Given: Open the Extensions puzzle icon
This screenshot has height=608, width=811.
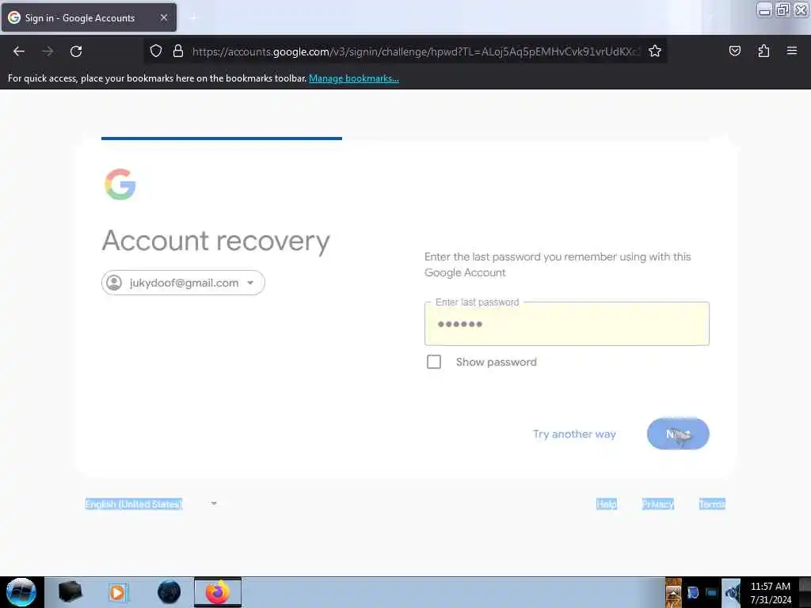Looking at the screenshot, I should pyautogui.click(x=763, y=51).
